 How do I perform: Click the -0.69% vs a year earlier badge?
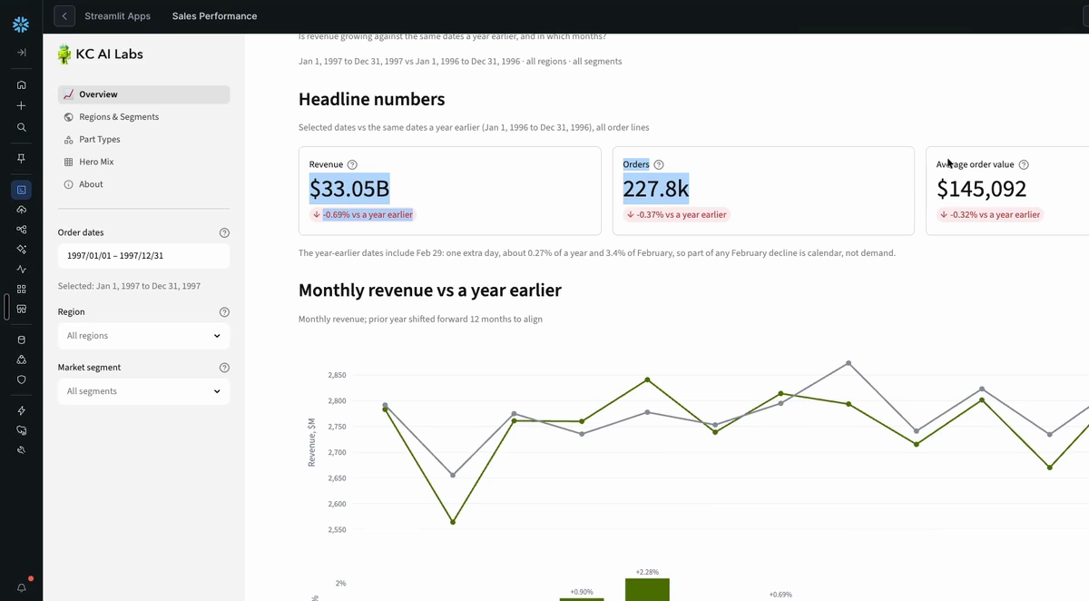(362, 215)
